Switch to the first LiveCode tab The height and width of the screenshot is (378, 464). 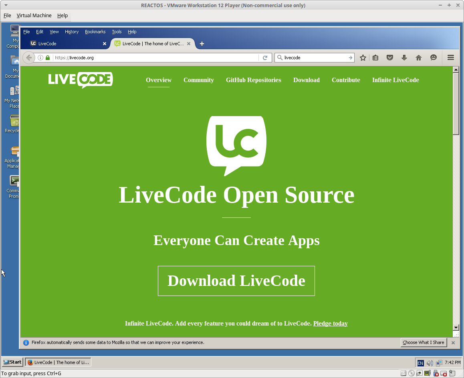point(64,44)
